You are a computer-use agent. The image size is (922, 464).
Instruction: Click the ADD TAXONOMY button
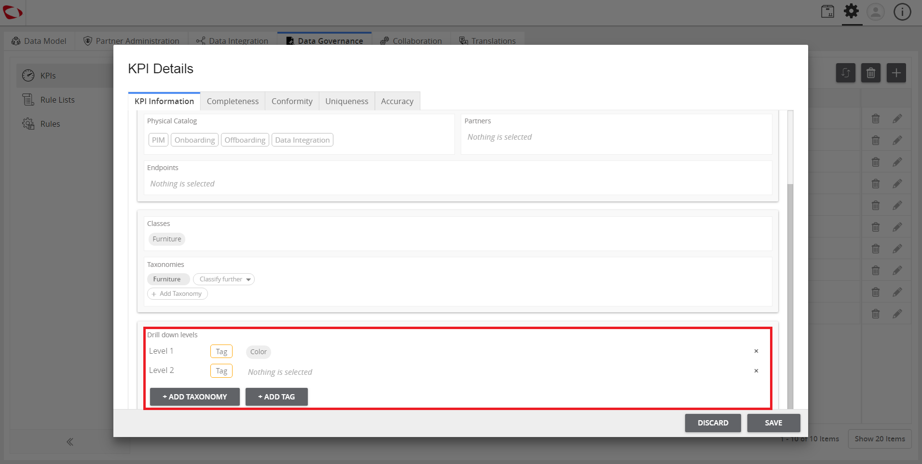click(195, 397)
